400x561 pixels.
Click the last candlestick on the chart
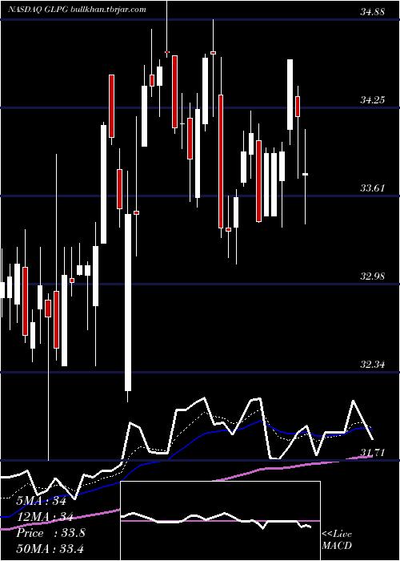306,174
